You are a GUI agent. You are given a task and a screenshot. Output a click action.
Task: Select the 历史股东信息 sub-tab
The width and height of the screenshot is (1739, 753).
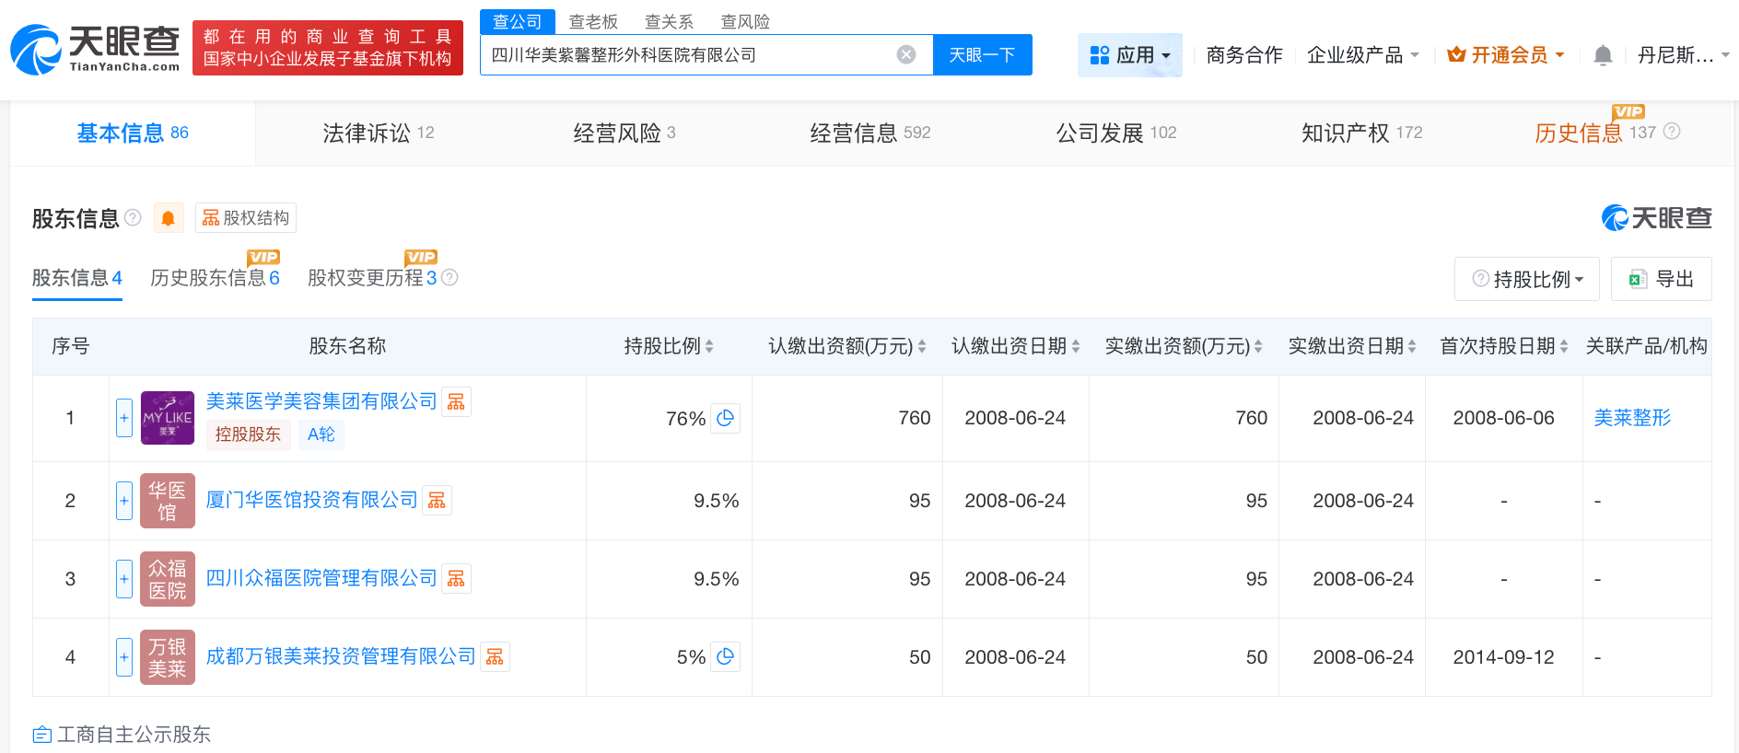pyautogui.click(x=214, y=278)
